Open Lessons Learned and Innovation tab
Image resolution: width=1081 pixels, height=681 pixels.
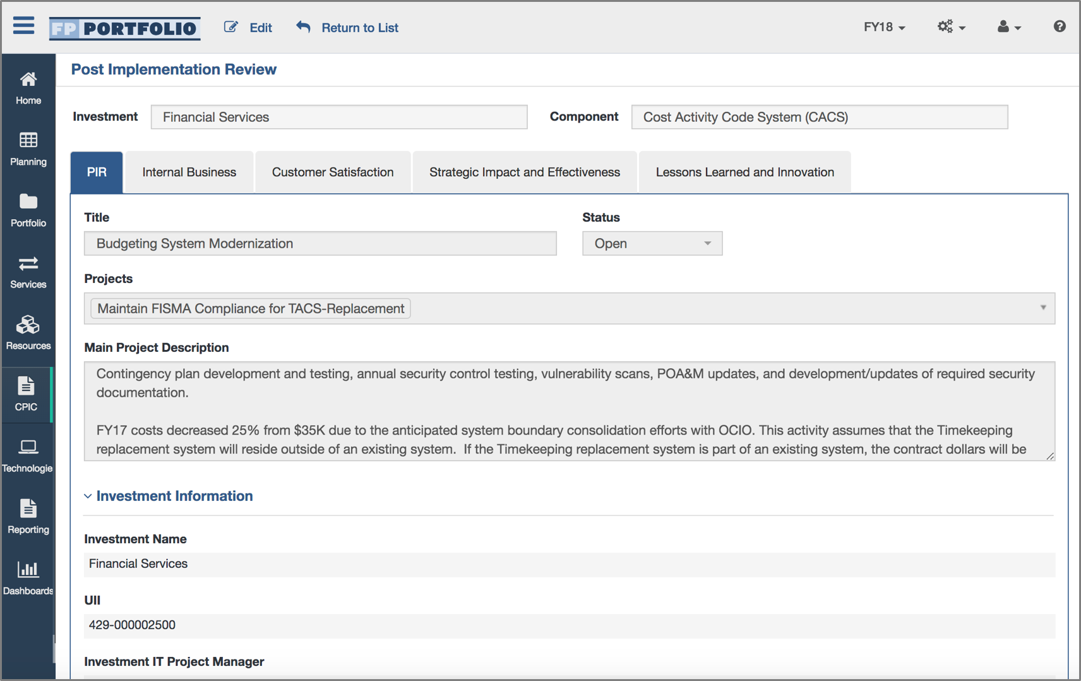pos(745,172)
